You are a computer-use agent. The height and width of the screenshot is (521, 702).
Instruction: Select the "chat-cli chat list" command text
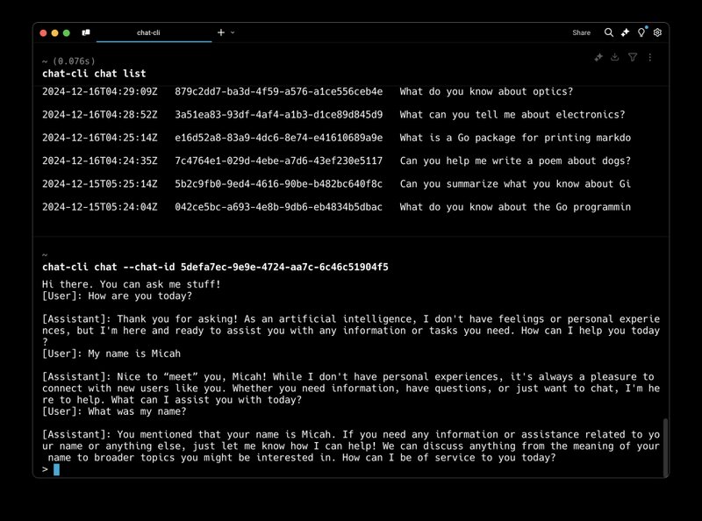point(94,74)
